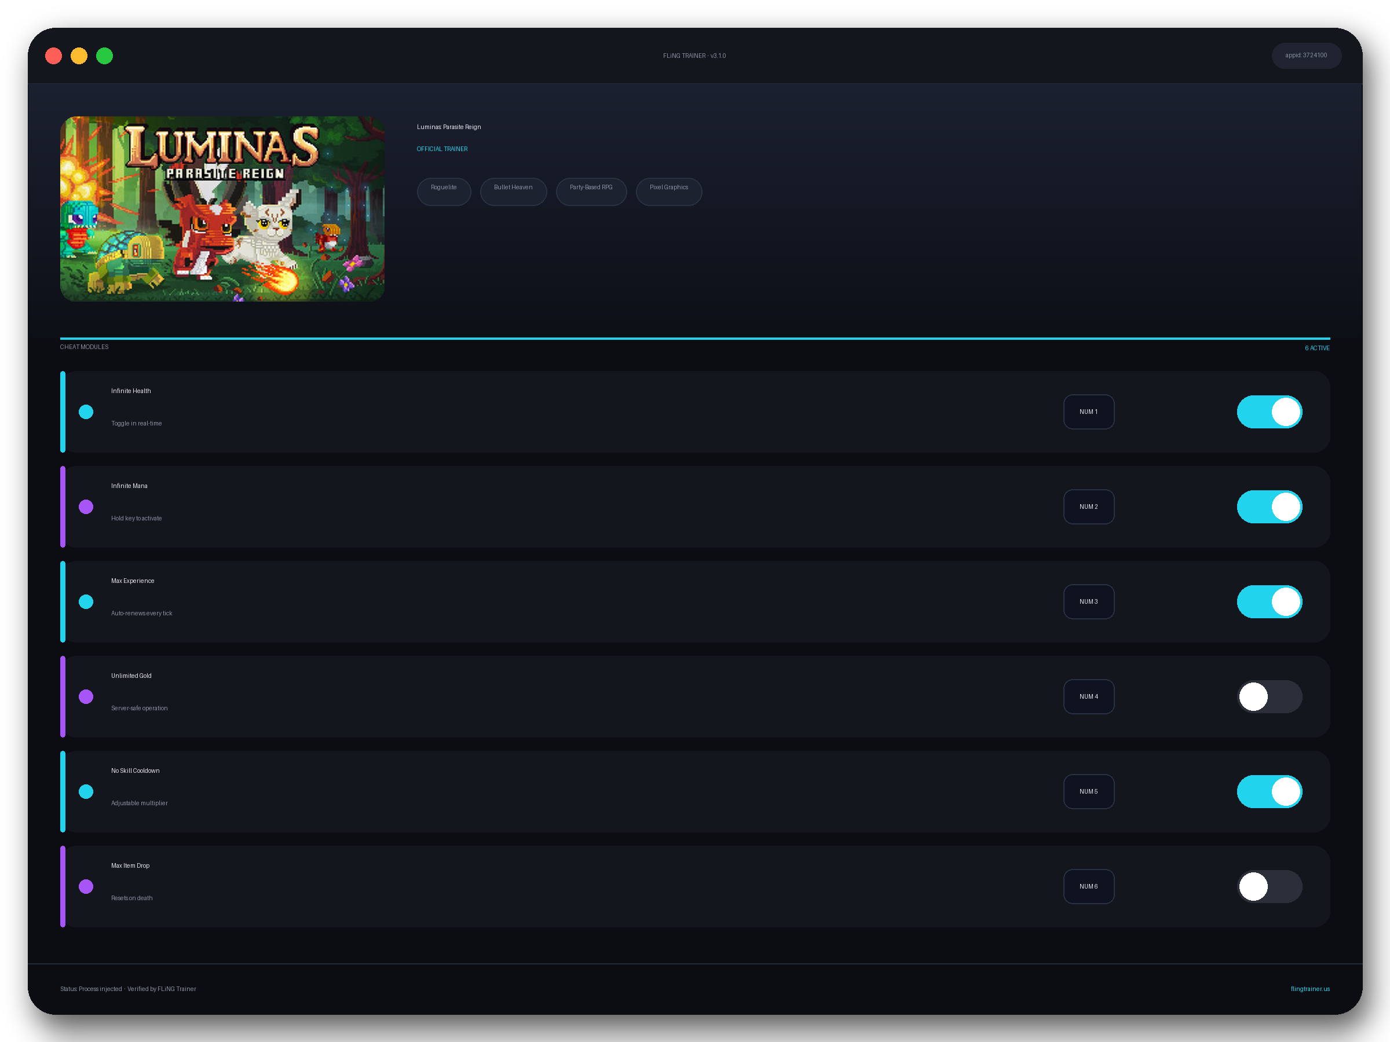Click the Infinite Mana module name

130,486
